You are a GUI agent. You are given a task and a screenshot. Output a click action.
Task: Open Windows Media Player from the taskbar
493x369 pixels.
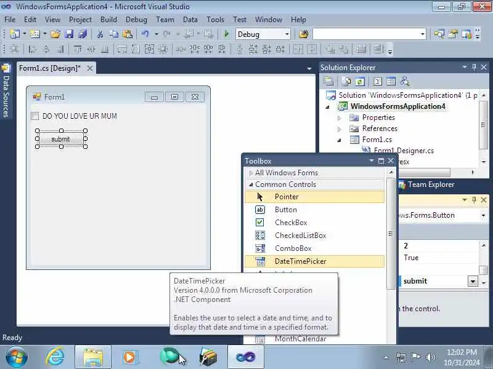(129, 357)
